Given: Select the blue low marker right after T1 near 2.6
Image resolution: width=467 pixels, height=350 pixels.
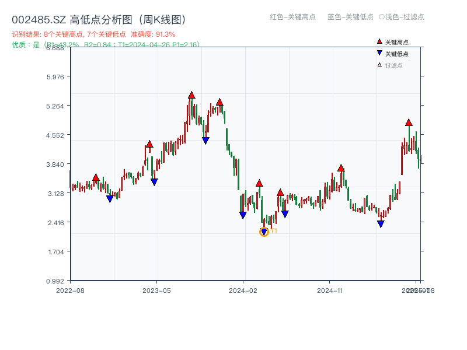Looking at the screenshot, I should [x=285, y=214].
